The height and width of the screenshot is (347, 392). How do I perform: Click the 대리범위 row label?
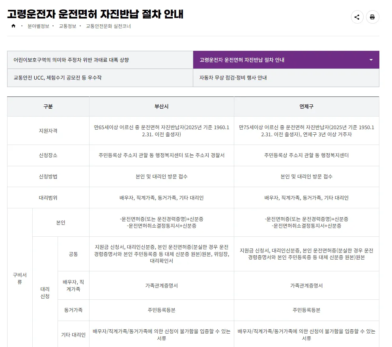(48, 198)
